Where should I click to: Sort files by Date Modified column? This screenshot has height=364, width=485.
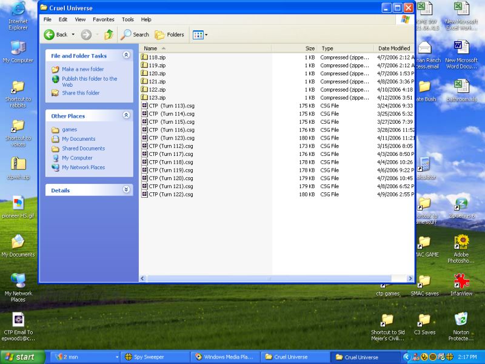tap(393, 48)
